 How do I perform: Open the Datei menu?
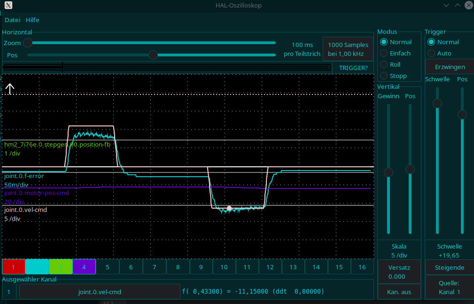12,20
